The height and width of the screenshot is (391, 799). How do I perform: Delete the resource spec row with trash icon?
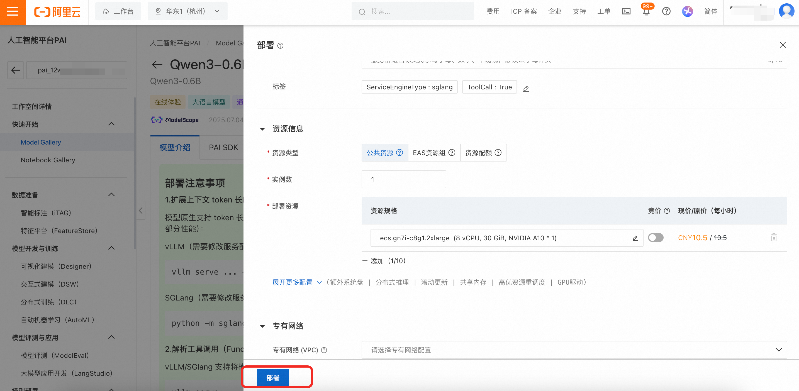tap(774, 238)
